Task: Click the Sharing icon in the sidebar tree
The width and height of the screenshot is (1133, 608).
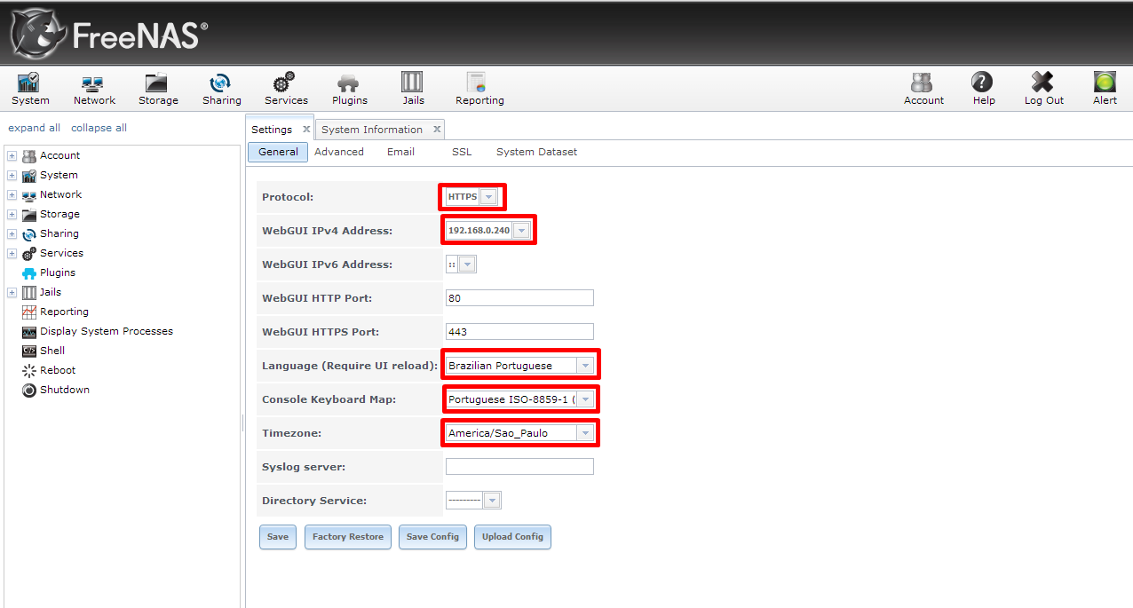Action: pos(29,234)
